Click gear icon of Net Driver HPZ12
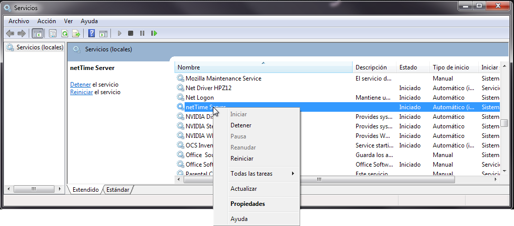This screenshot has height=226, width=514. pyautogui.click(x=180, y=88)
